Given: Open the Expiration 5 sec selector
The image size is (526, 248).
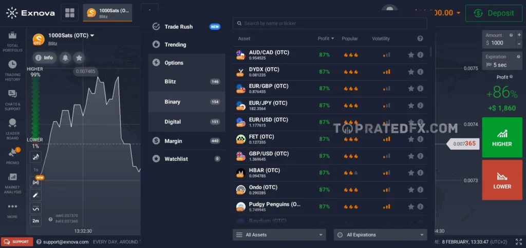Looking at the screenshot, I should (x=502, y=61).
